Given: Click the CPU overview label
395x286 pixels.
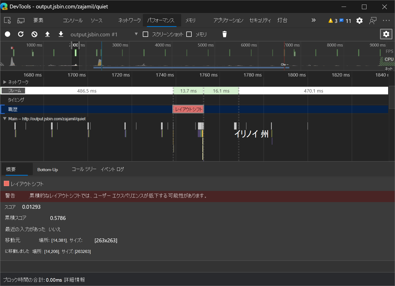Looking at the screenshot, I should [389, 59].
